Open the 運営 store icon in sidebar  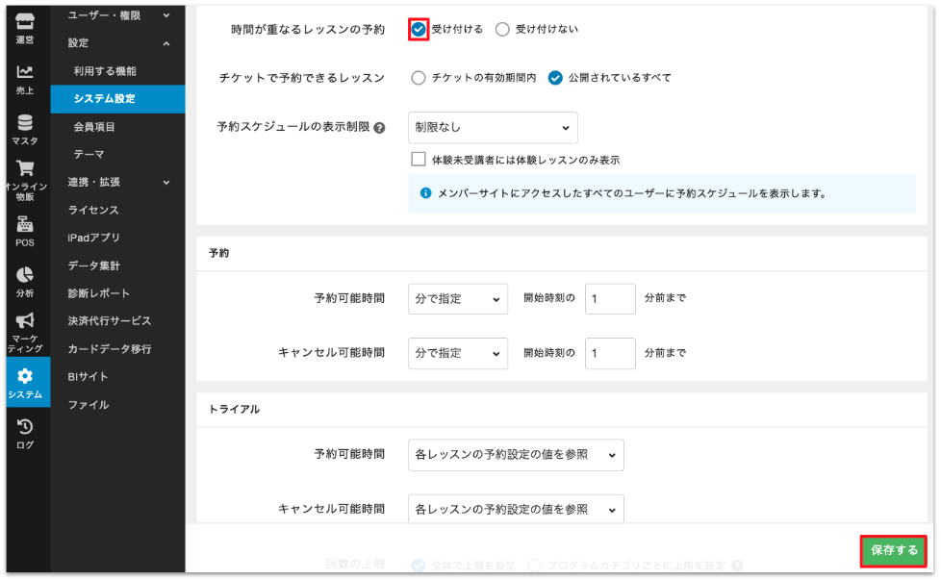(x=25, y=20)
